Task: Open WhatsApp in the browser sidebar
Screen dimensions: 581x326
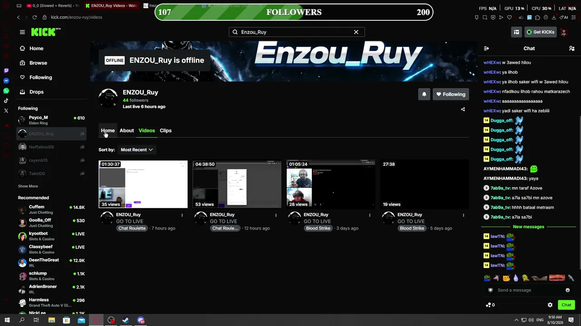Action: click(6, 91)
